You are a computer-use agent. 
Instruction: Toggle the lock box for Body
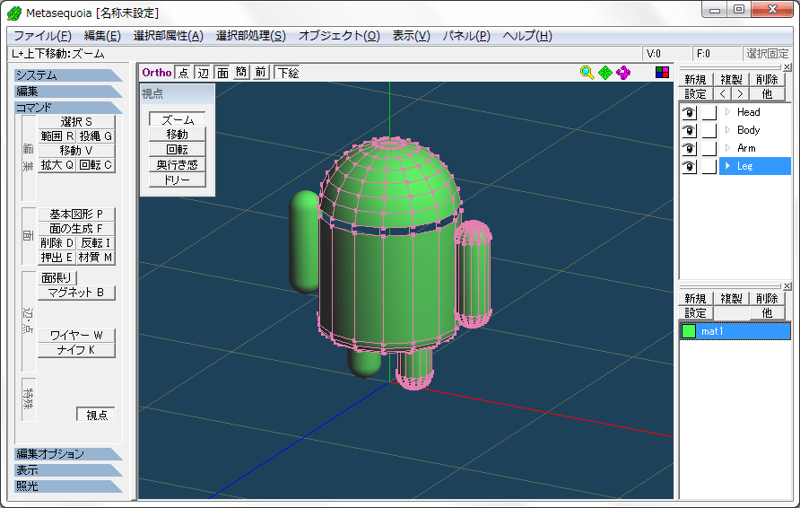pos(709,130)
